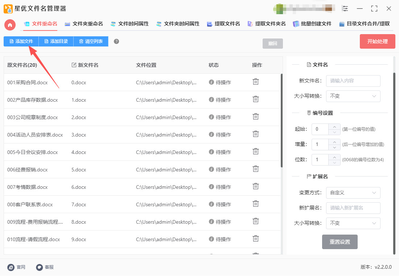Click the 状态 column header
Image resolution: width=399 pixels, height=276 pixels.
coord(214,65)
